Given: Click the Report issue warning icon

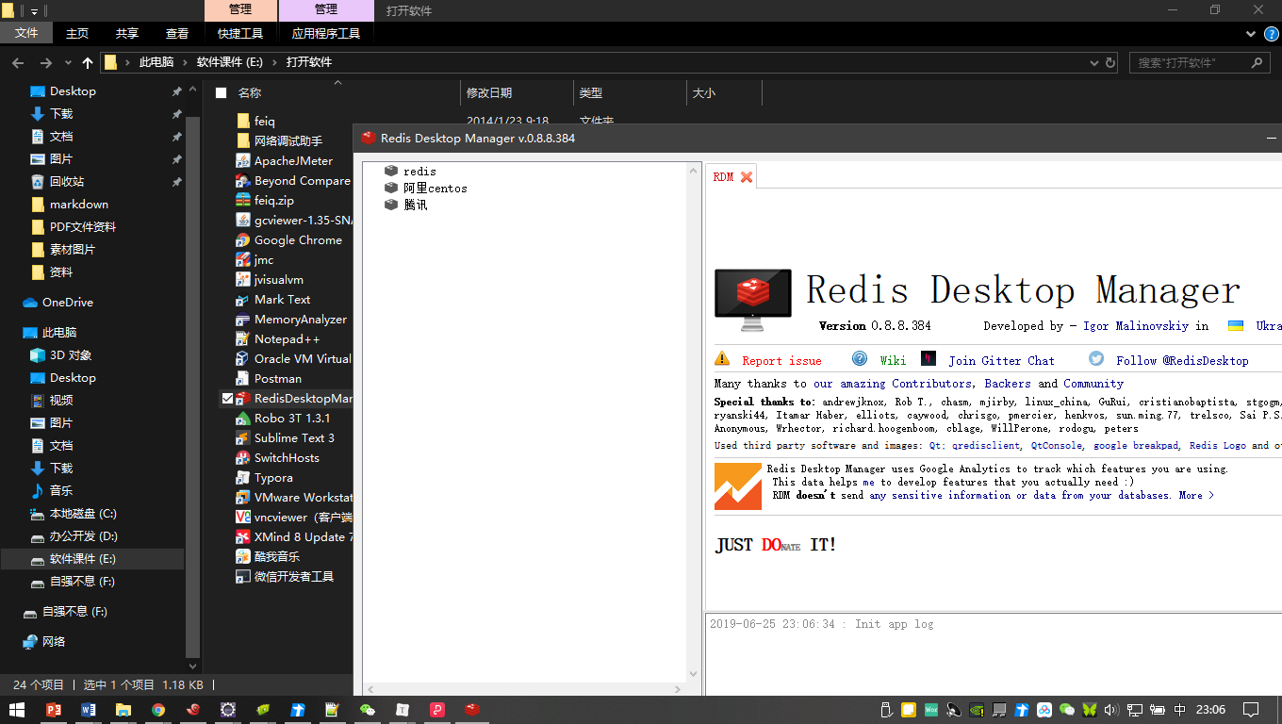Looking at the screenshot, I should (x=722, y=358).
